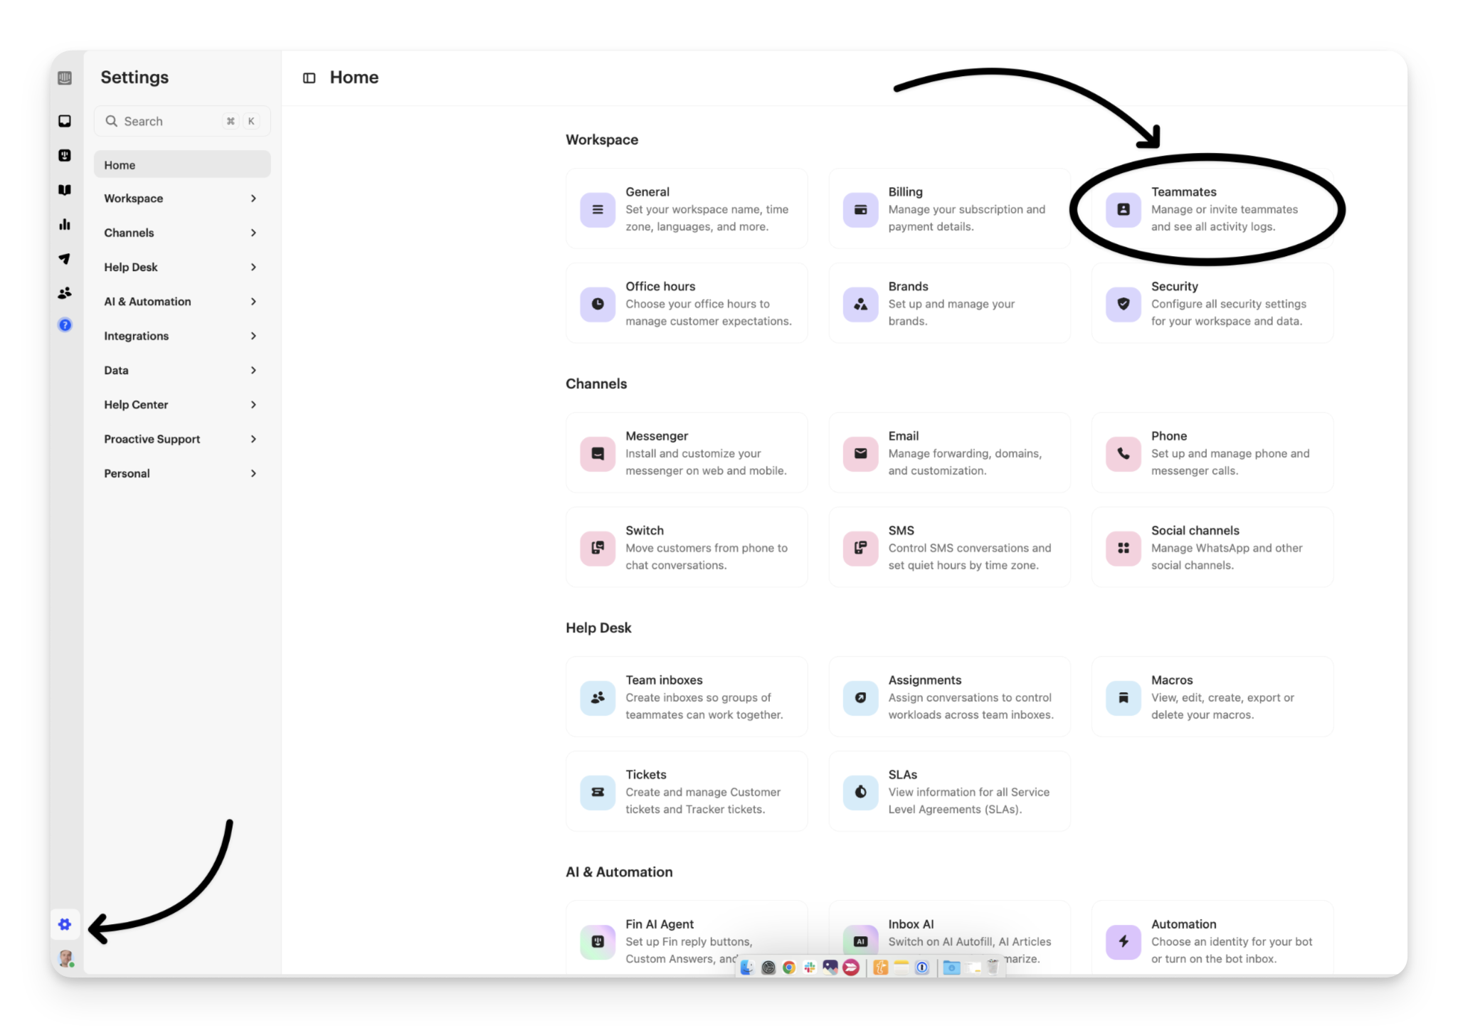Open user profile avatar at bottom left
The image size is (1458, 1028).
(x=66, y=958)
